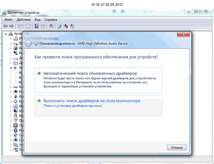Select the network adapters icon in the tree

(16, 135)
